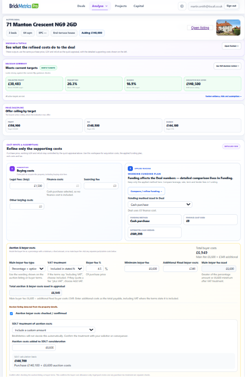245x377 pixels.
Task: Click the Funding method Cash purchase card
Action: click(155, 220)
